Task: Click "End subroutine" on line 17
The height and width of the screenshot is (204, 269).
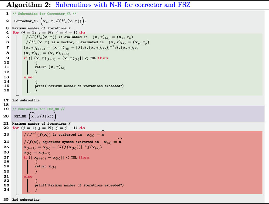Action: [26, 100]
